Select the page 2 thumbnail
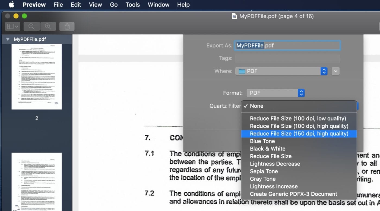This screenshot has width=380, height=211. [x=37, y=77]
